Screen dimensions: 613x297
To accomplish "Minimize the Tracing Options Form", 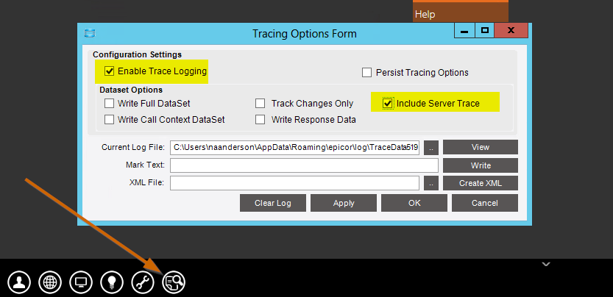I will pyautogui.click(x=464, y=30).
